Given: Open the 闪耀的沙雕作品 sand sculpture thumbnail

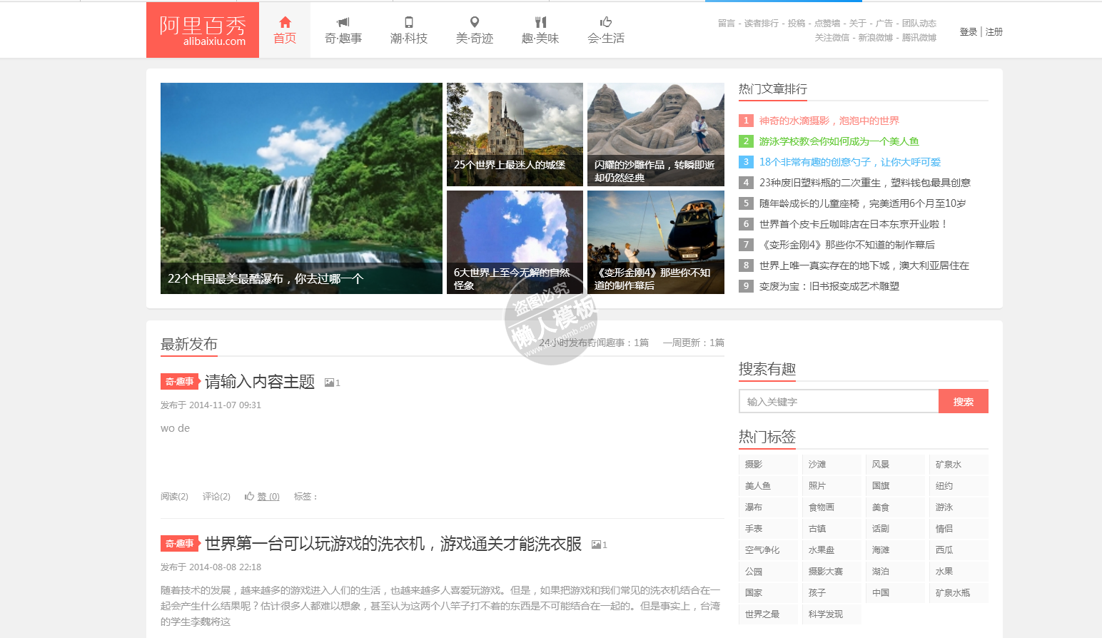Looking at the screenshot, I should 656,134.
